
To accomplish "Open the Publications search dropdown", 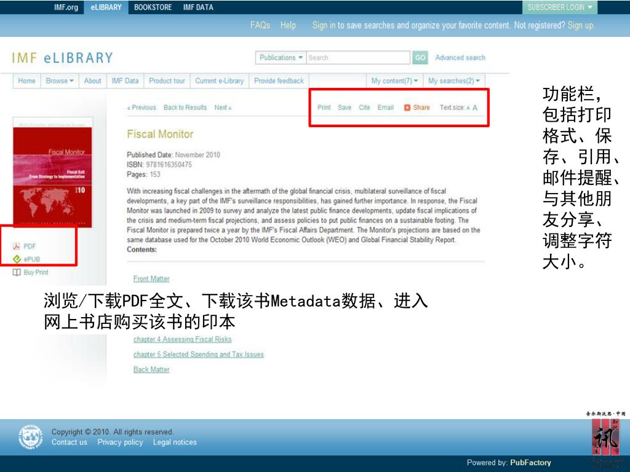I will tap(281, 57).
